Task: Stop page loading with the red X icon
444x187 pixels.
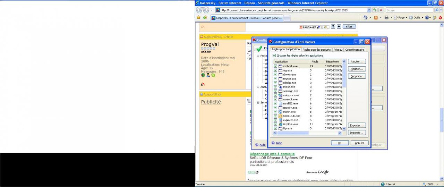Action: pyautogui.click(x=381, y=10)
